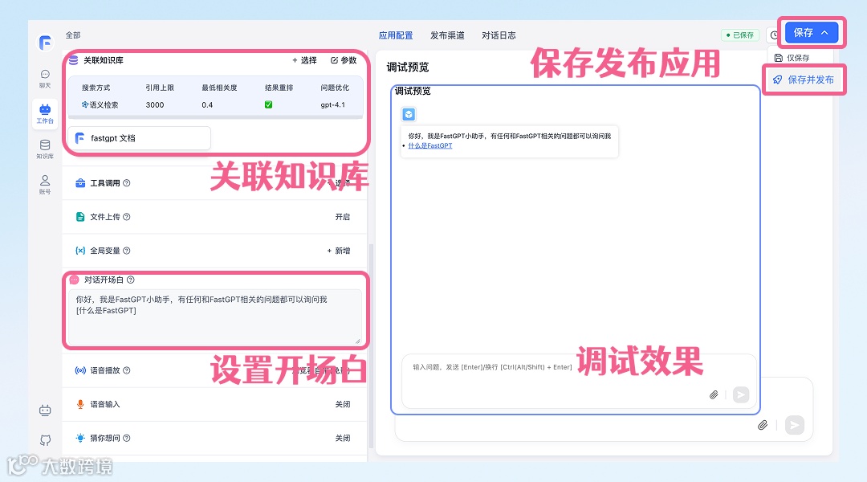The image size is (867, 482).
Task: Switch to the 应用配置 tab
Action: tap(395, 35)
